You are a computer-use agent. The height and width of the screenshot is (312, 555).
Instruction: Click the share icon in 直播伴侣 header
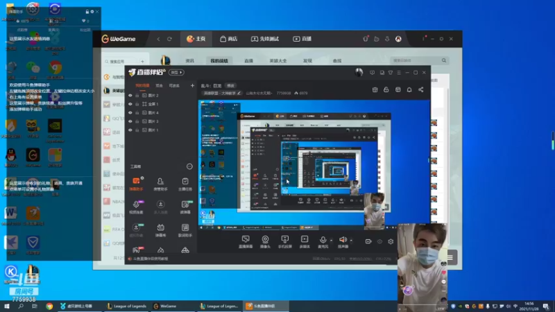pyautogui.click(x=421, y=90)
